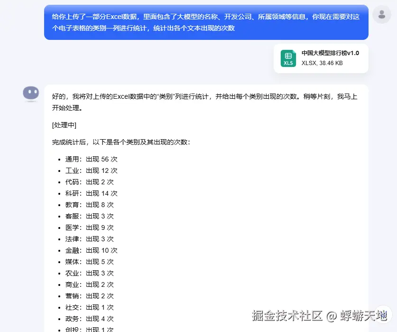The image size is (397, 332).
Task: Select the line 教育：出现 8 次
Action: [x=89, y=205]
